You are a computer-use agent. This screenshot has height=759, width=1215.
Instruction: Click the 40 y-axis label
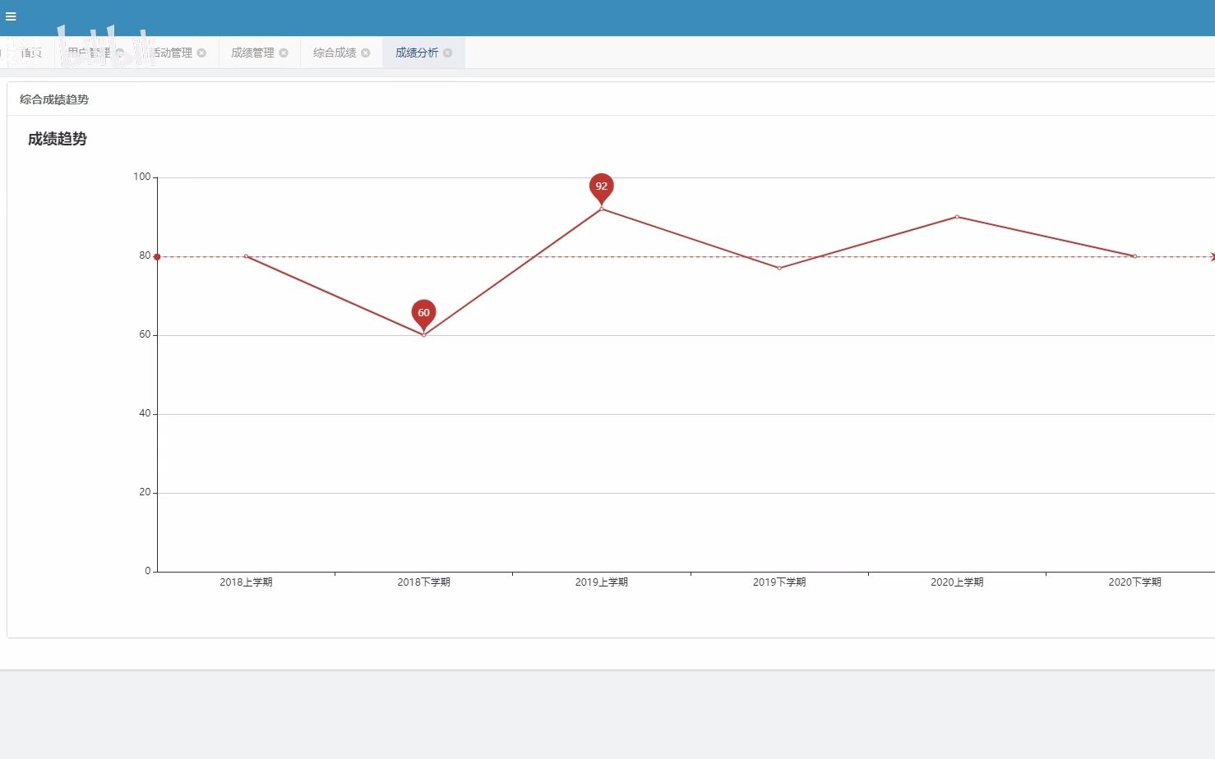(x=145, y=413)
